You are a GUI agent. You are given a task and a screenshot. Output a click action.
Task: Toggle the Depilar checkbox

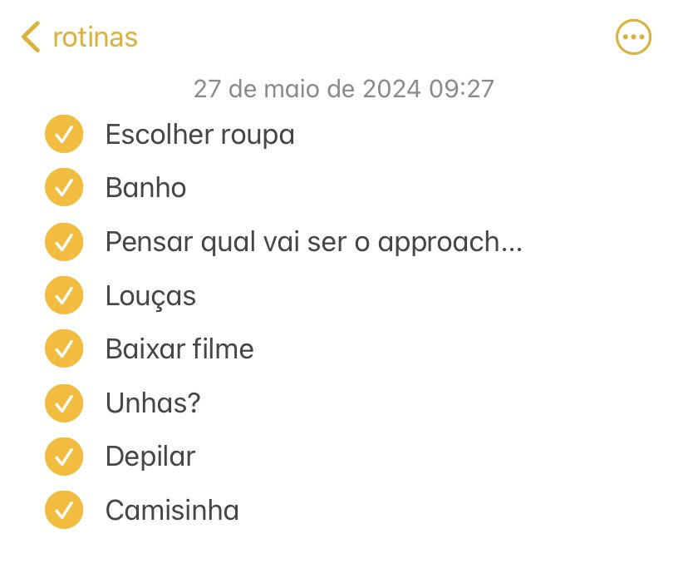pos(64,457)
